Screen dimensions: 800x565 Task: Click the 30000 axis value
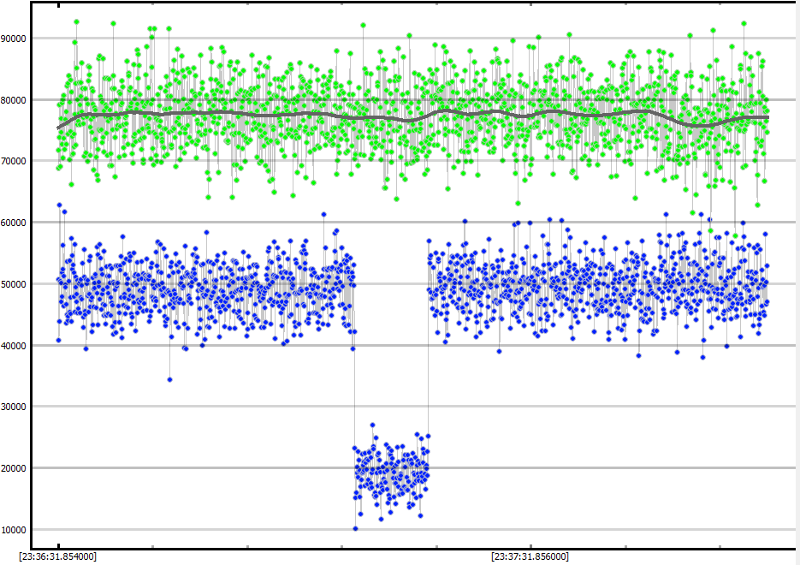[x=14, y=407]
